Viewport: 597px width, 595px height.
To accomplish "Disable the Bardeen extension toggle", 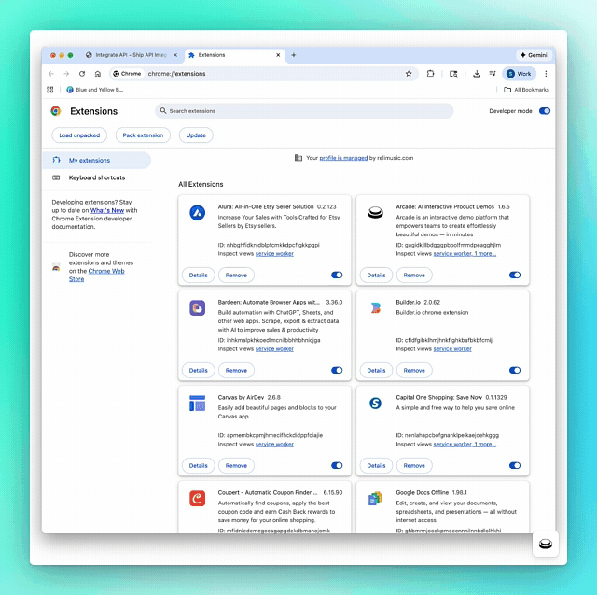I will tap(337, 370).
